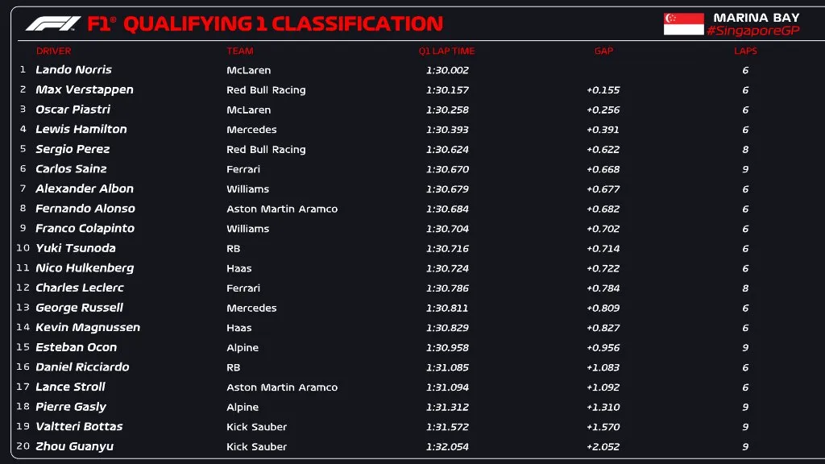Select Fernando Alonso driver name
The image size is (825, 464).
tap(85, 209)
